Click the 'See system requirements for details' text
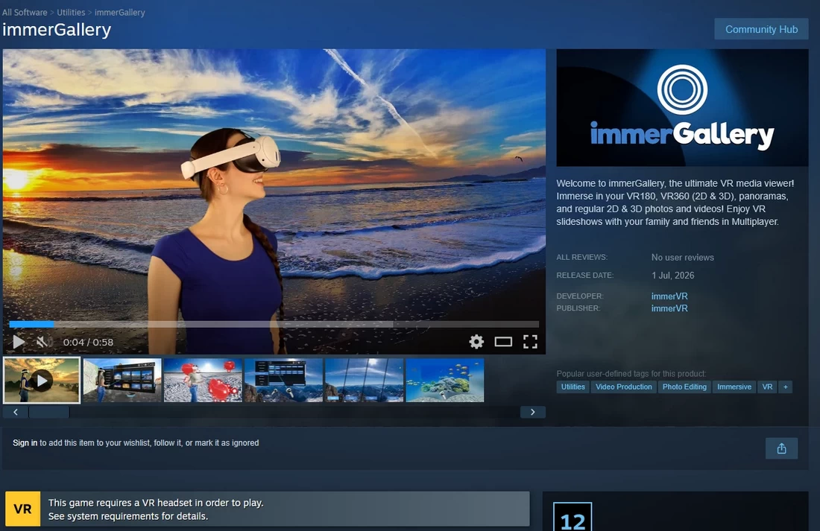This screenshot has width=820, height=531. (x=128, y=516)
